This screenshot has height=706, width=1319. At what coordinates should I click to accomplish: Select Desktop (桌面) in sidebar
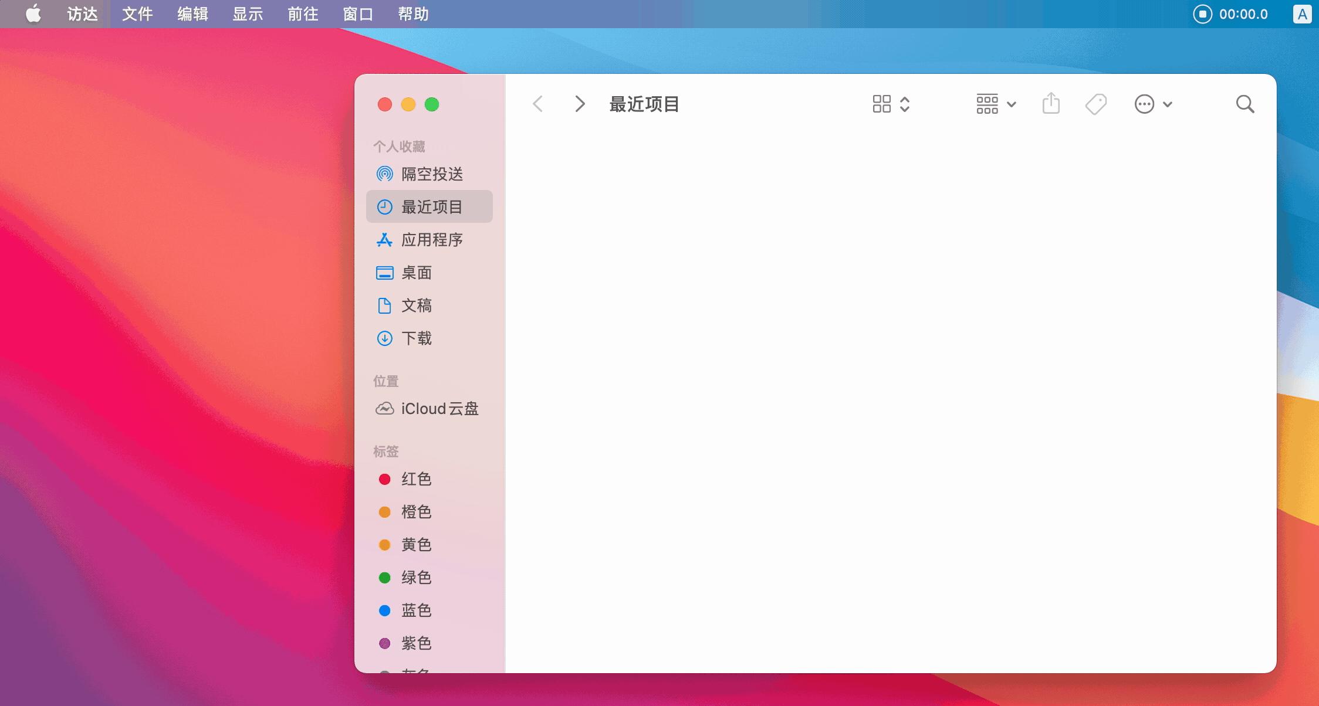(417, 273)
